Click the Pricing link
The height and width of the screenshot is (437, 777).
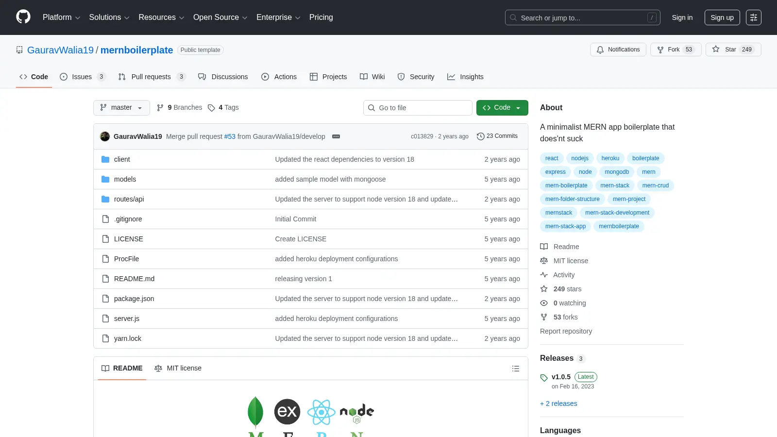[x=321, y=17]
